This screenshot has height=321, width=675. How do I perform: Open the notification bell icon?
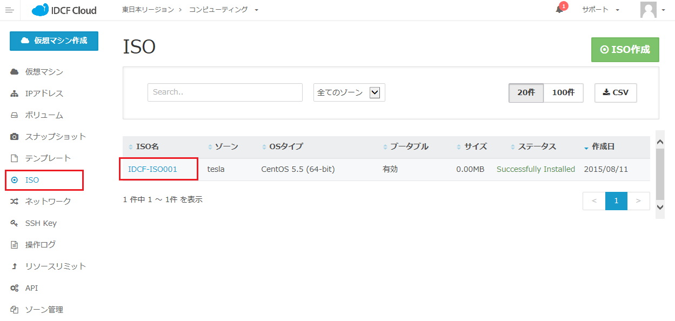point(559,10)
